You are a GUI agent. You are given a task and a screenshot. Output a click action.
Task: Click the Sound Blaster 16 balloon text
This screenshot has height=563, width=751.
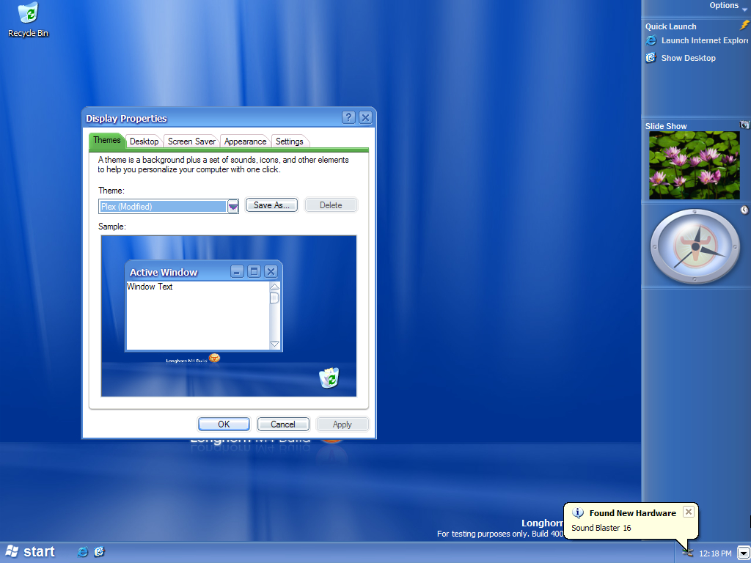(x=601, y=528)
